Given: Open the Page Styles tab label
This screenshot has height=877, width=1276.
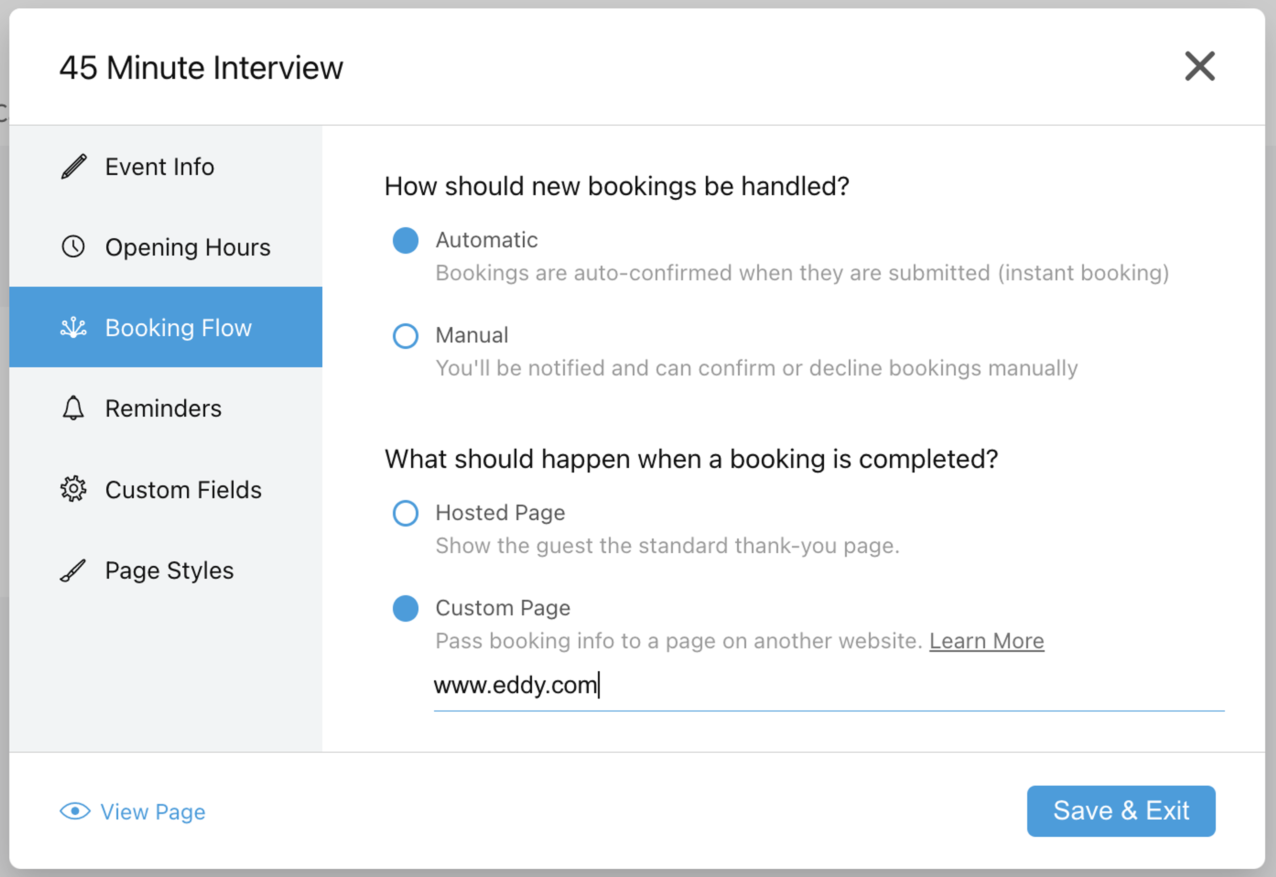Looking at the screenshot, I should point(169,570).
